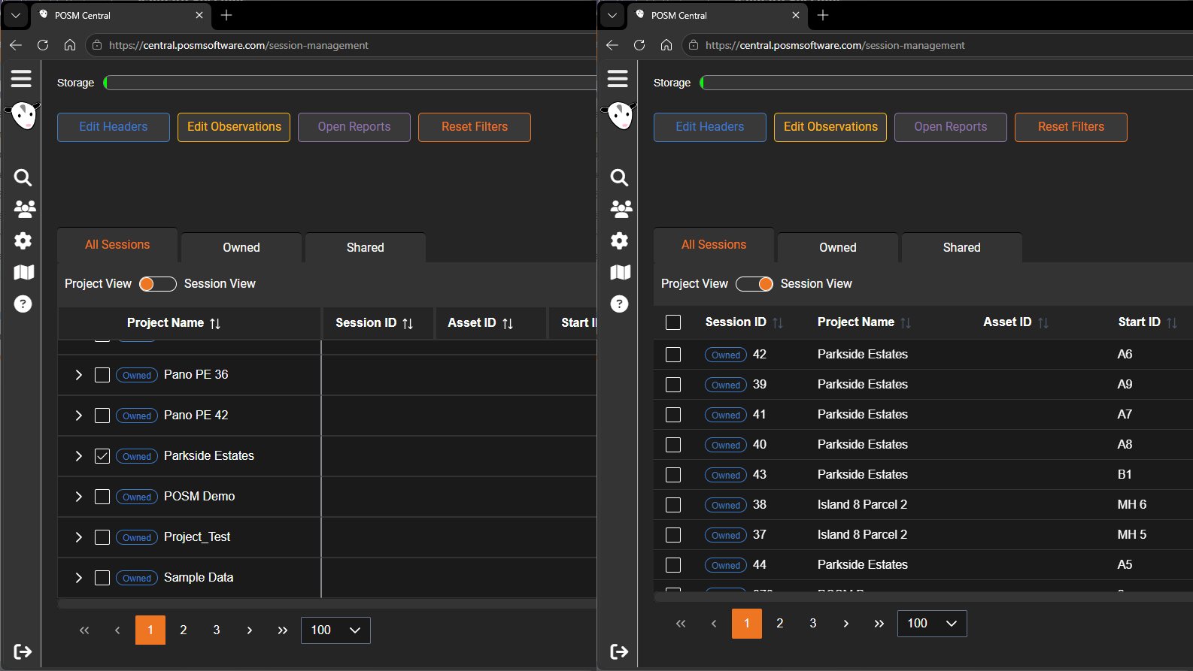Screen dimensions: 1193x671
Task: Go to page 3 in right window
Action: coord(813,624)
